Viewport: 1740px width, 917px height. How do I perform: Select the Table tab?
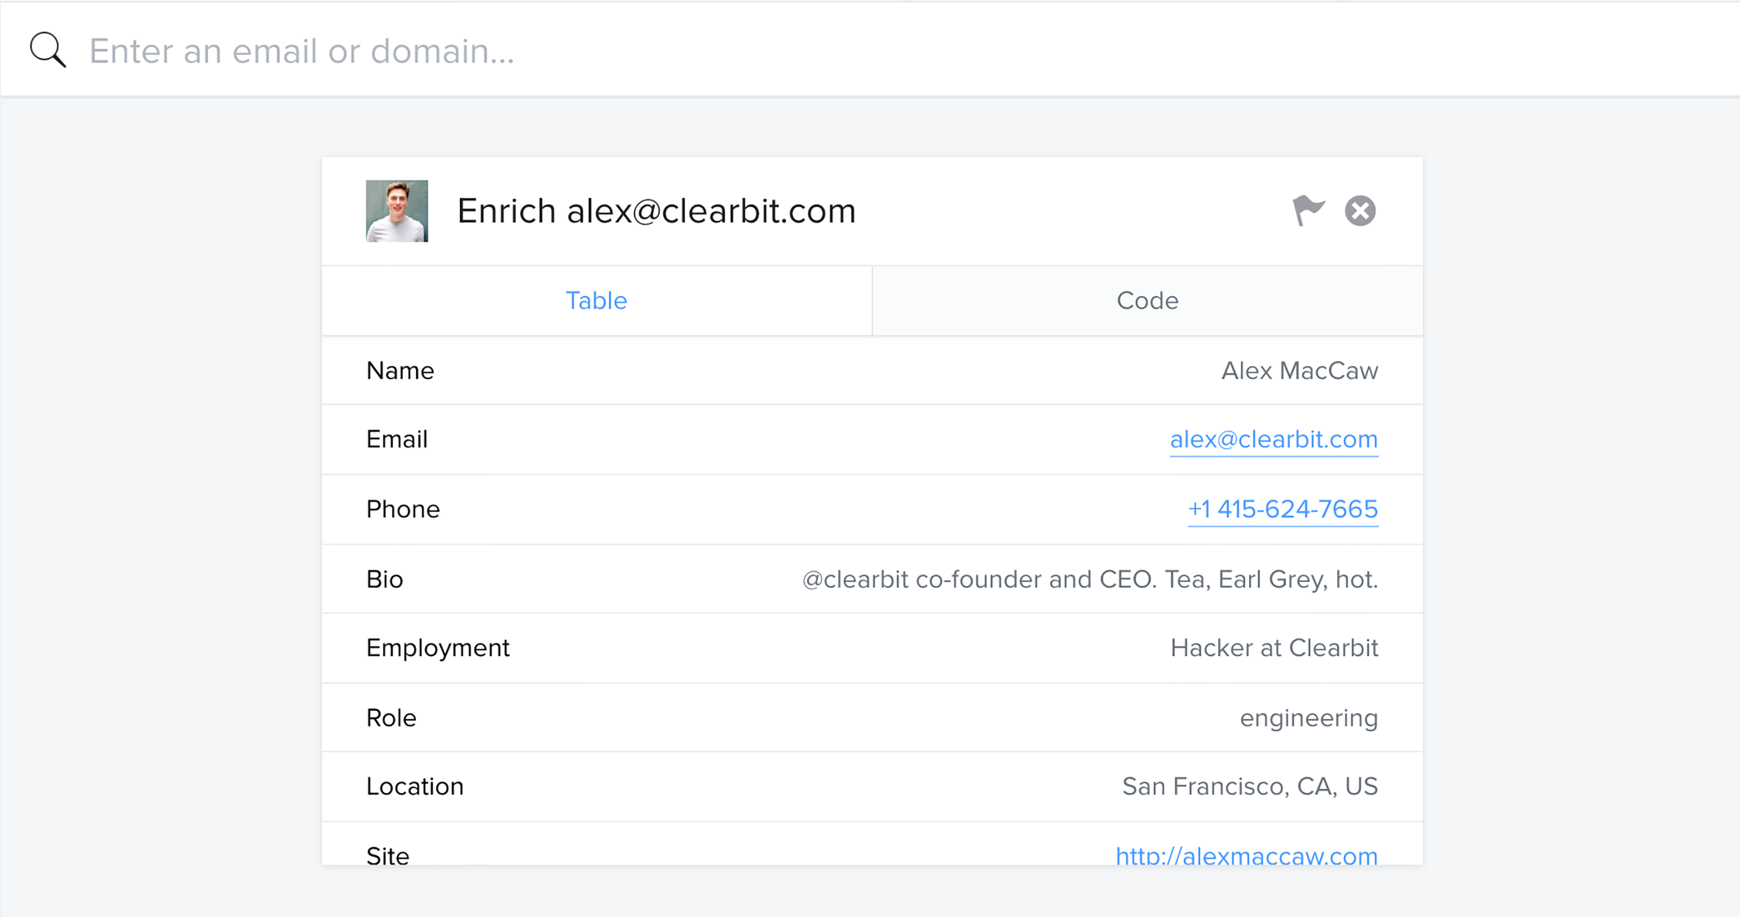(x=596, y=300)
